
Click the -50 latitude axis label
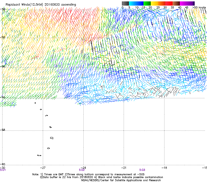click(x=3, y=9)
